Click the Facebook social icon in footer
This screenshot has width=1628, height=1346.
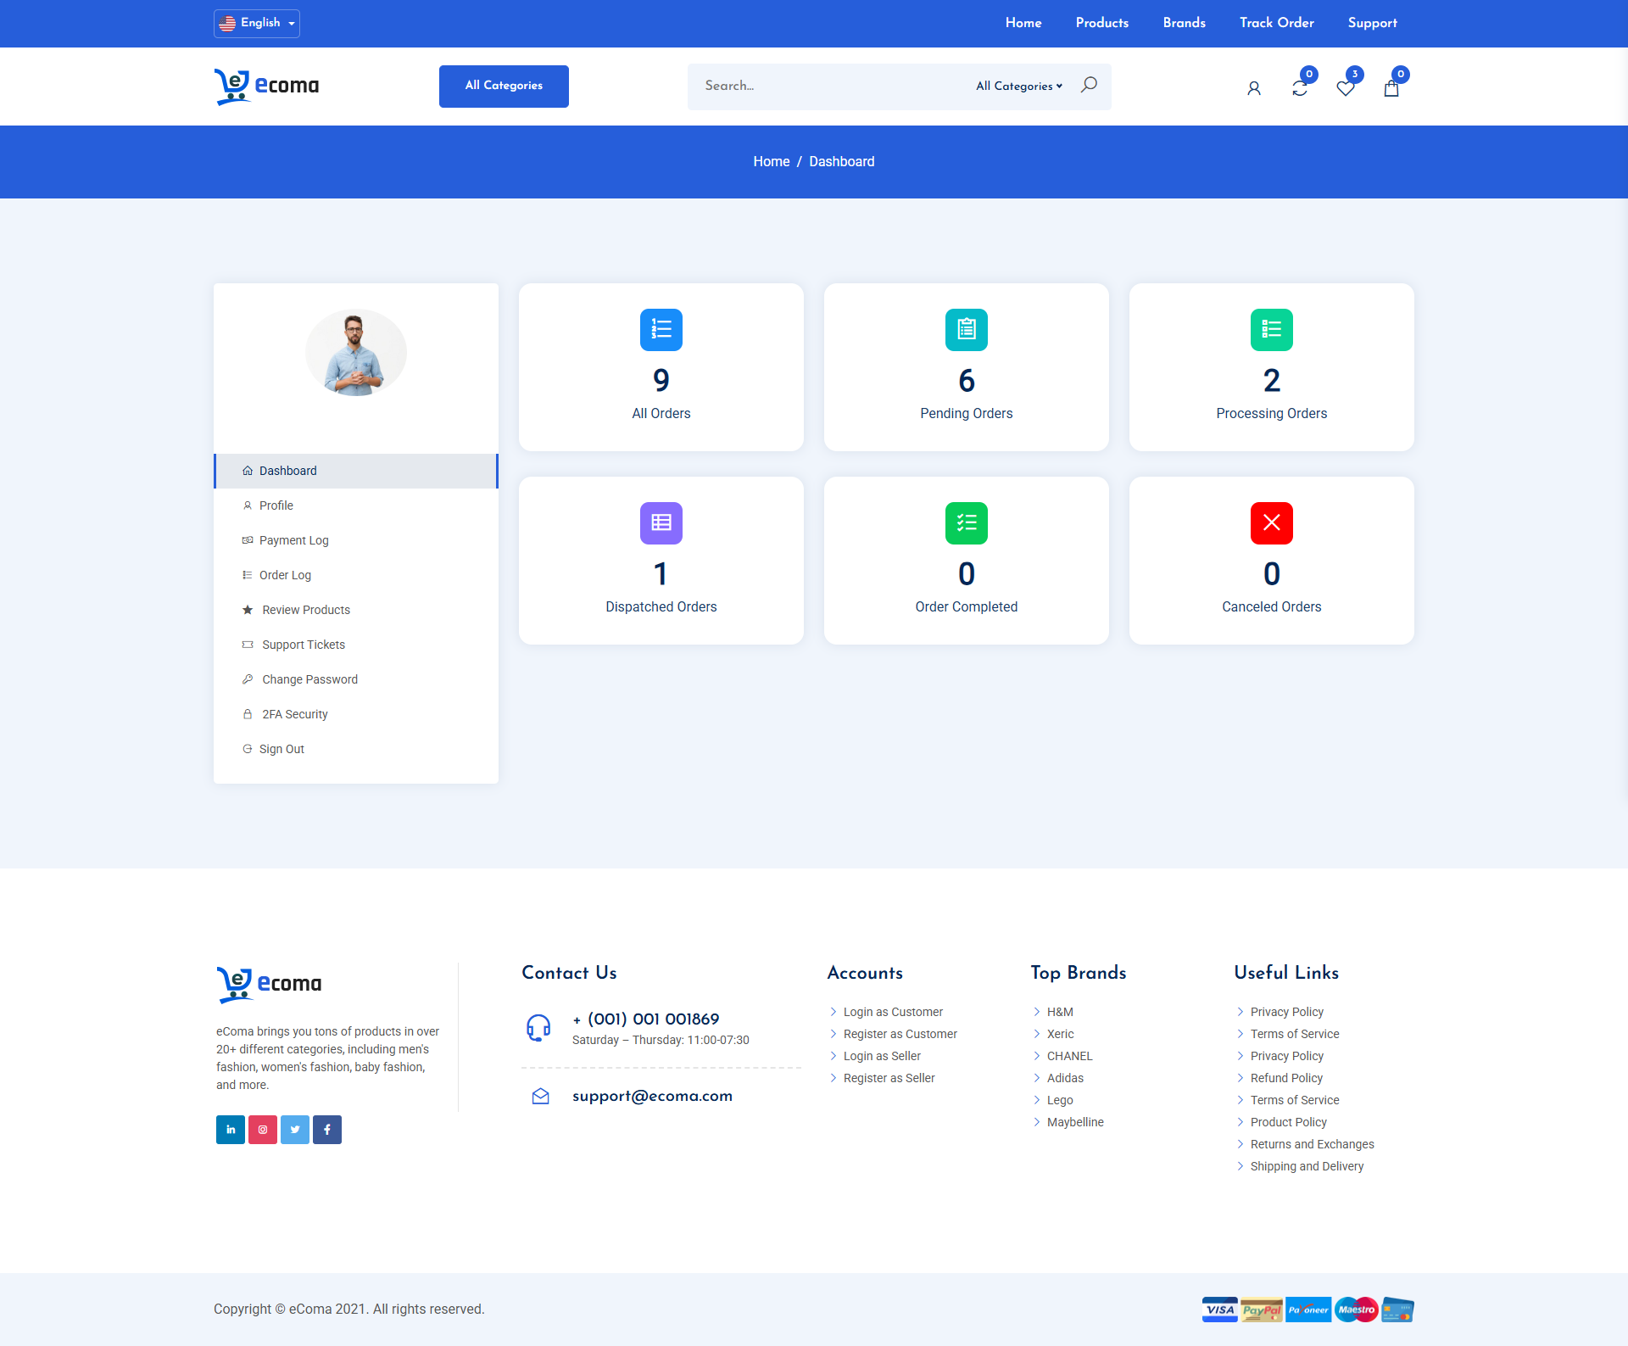327,1130
